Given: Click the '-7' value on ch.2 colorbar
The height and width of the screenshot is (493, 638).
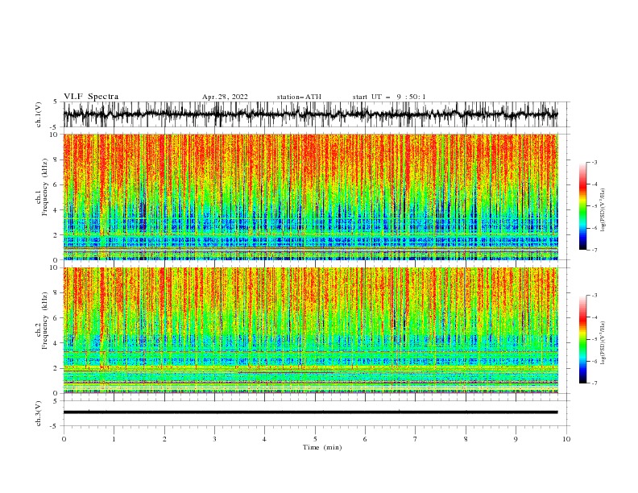Looking at the screenshot, I should click(x=594, y=383).
